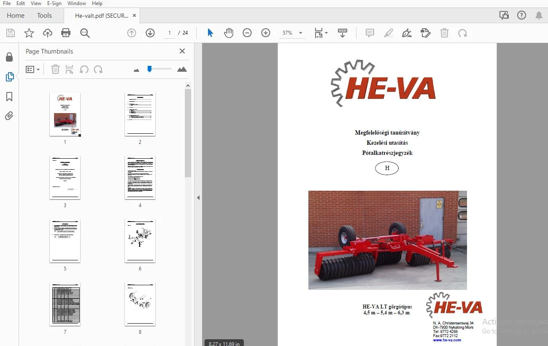Select page 4 thumbnail

(x=140, y=177)
